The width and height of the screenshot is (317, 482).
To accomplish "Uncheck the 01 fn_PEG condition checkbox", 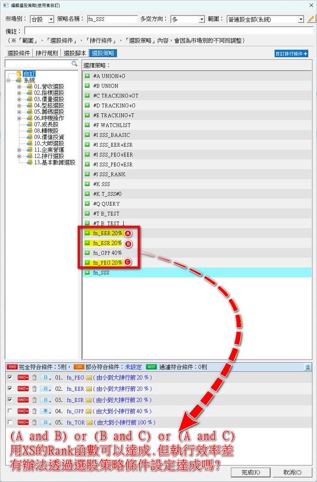I will click(x=10, y=377).
